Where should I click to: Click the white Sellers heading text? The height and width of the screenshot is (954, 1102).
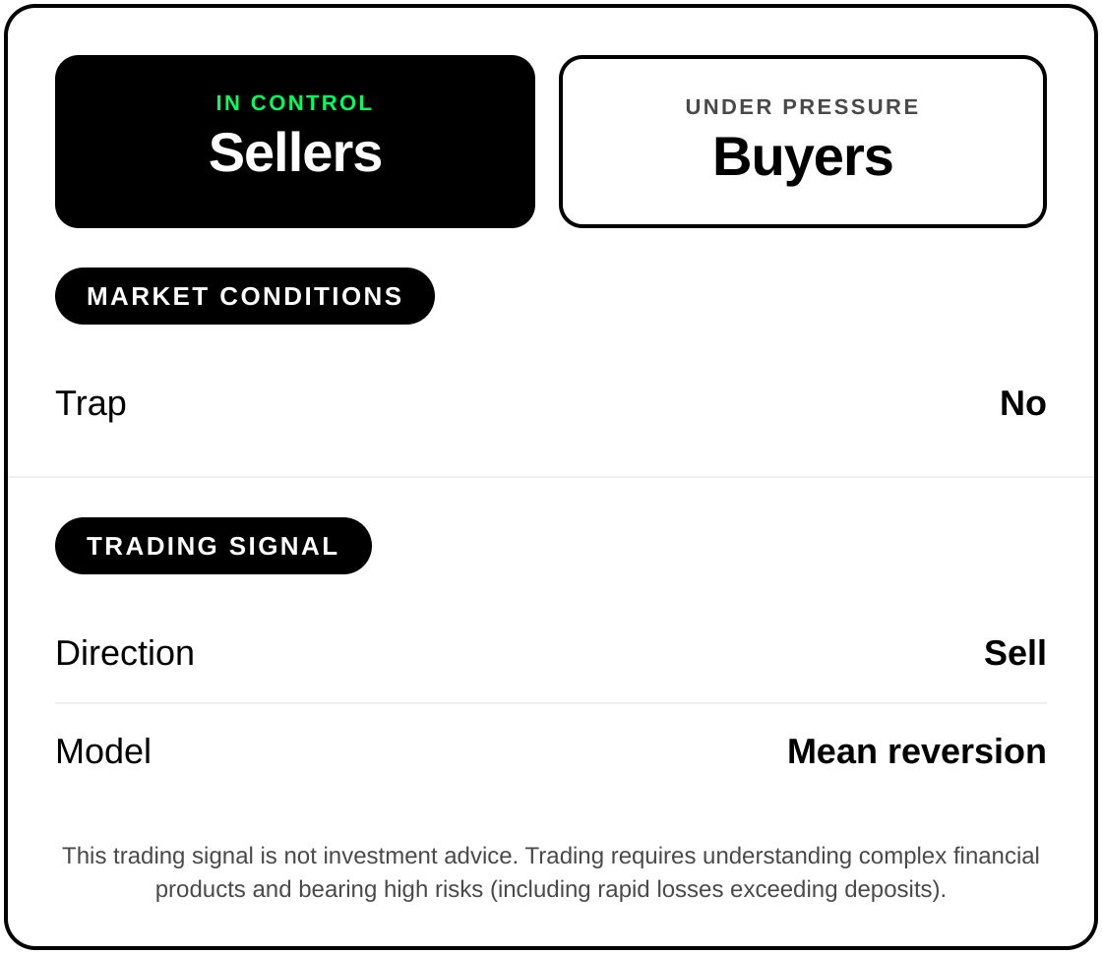coord(295,153)
